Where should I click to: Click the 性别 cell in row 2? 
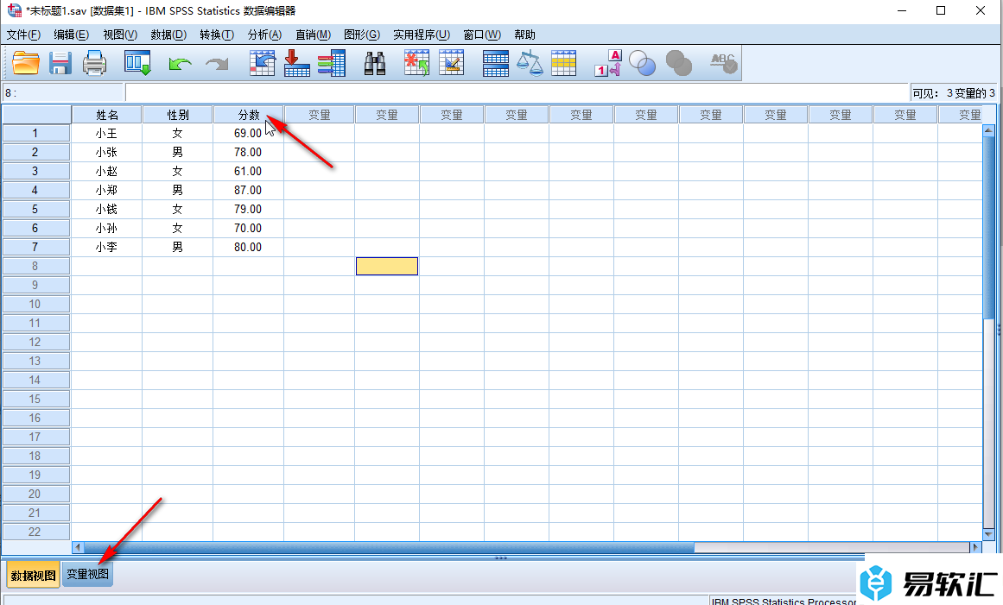coord(178,152)
